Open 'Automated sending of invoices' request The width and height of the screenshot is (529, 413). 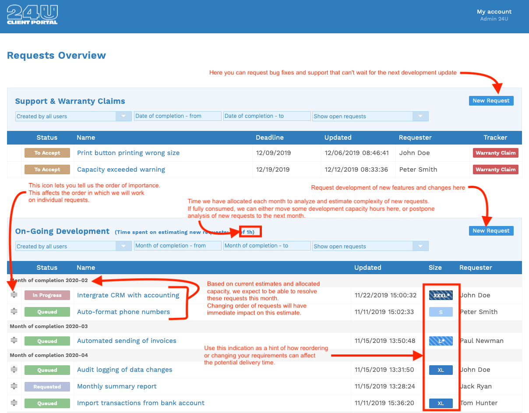pyautogui.click(x=127, y=341)
